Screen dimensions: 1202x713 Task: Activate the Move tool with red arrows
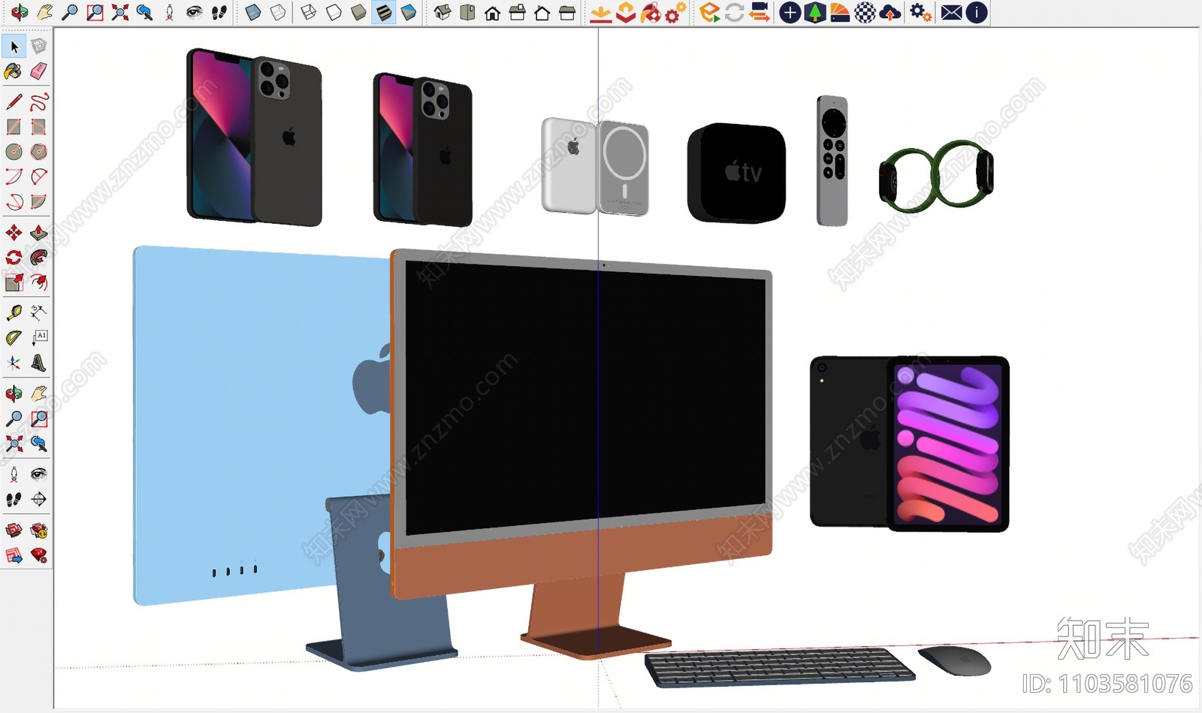14,233
